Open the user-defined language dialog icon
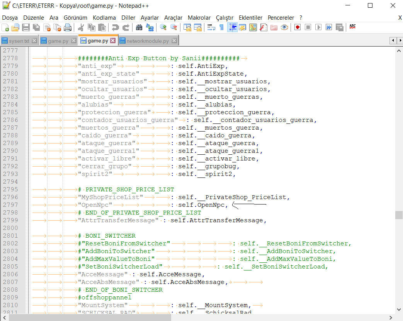Screen dimensions: 403x321 click(242, 27)
